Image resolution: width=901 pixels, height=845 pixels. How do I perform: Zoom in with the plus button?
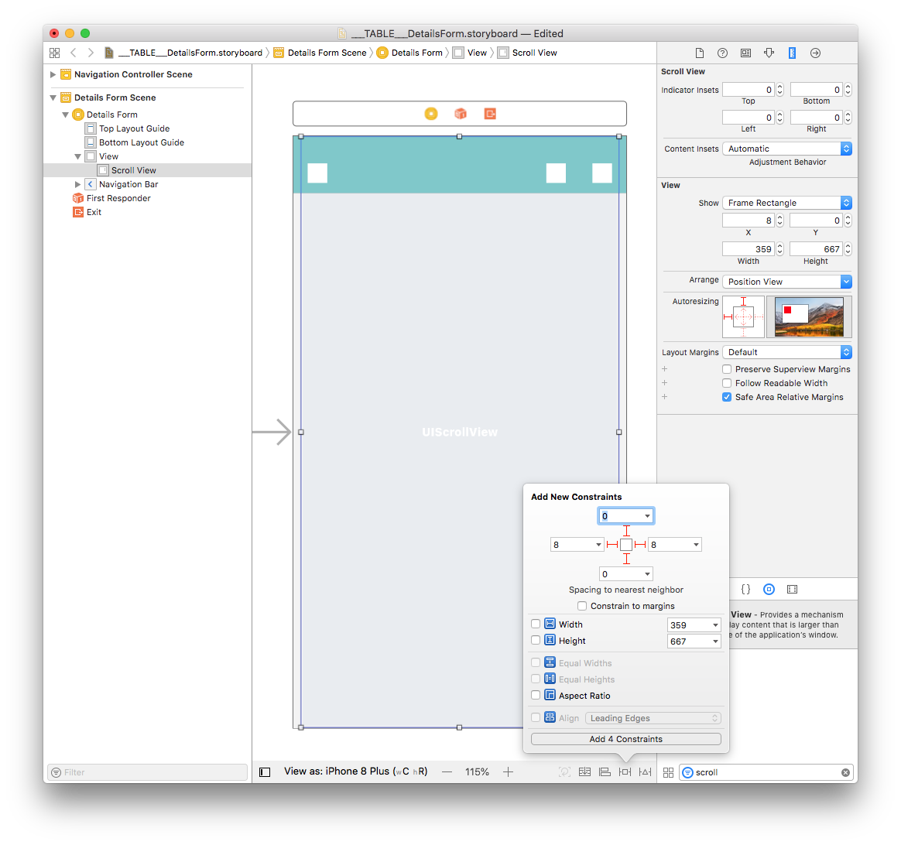pyautogui.click(x=508, y=772)
